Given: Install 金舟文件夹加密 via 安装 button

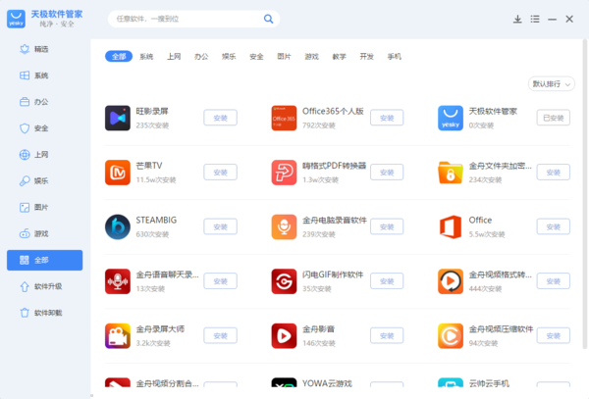Looking at the screenshot, I should pos(554,173).
